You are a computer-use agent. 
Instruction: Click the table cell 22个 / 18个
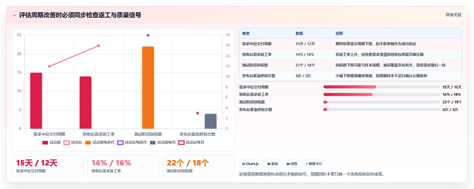tap(305, 65)
